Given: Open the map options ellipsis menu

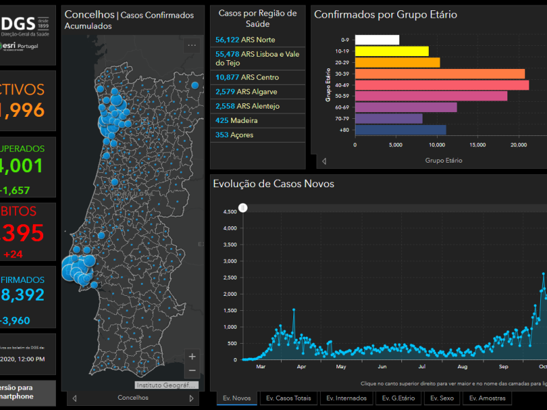Looking at the screenshot, I should point(192,45).
